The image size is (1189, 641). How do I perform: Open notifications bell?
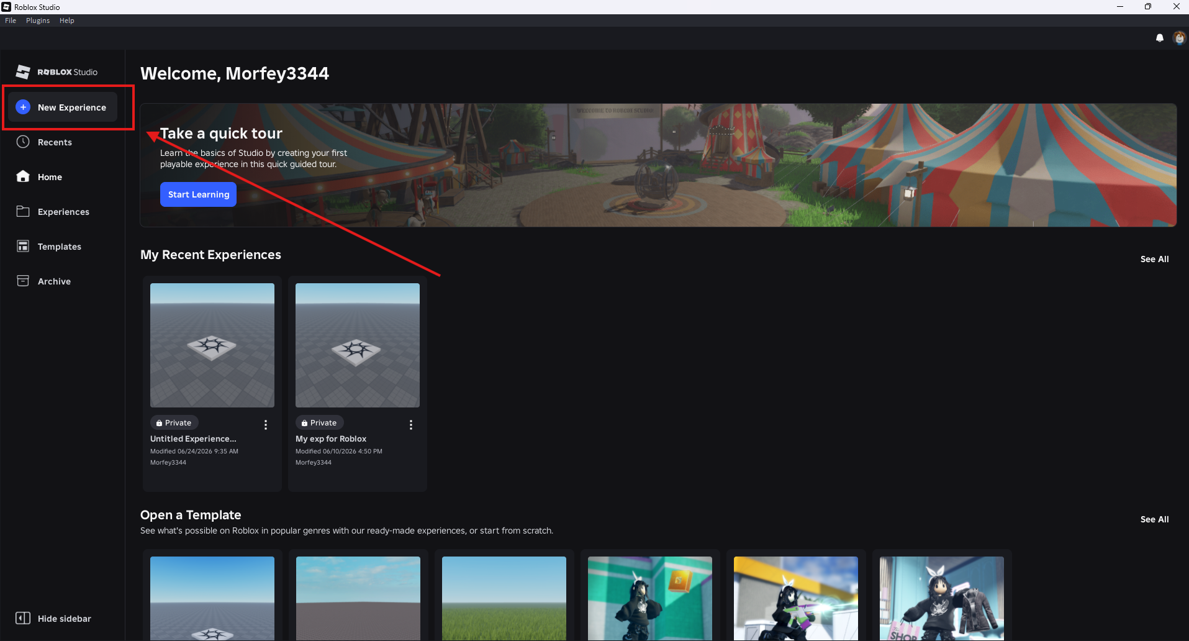tap(1160, 38)
